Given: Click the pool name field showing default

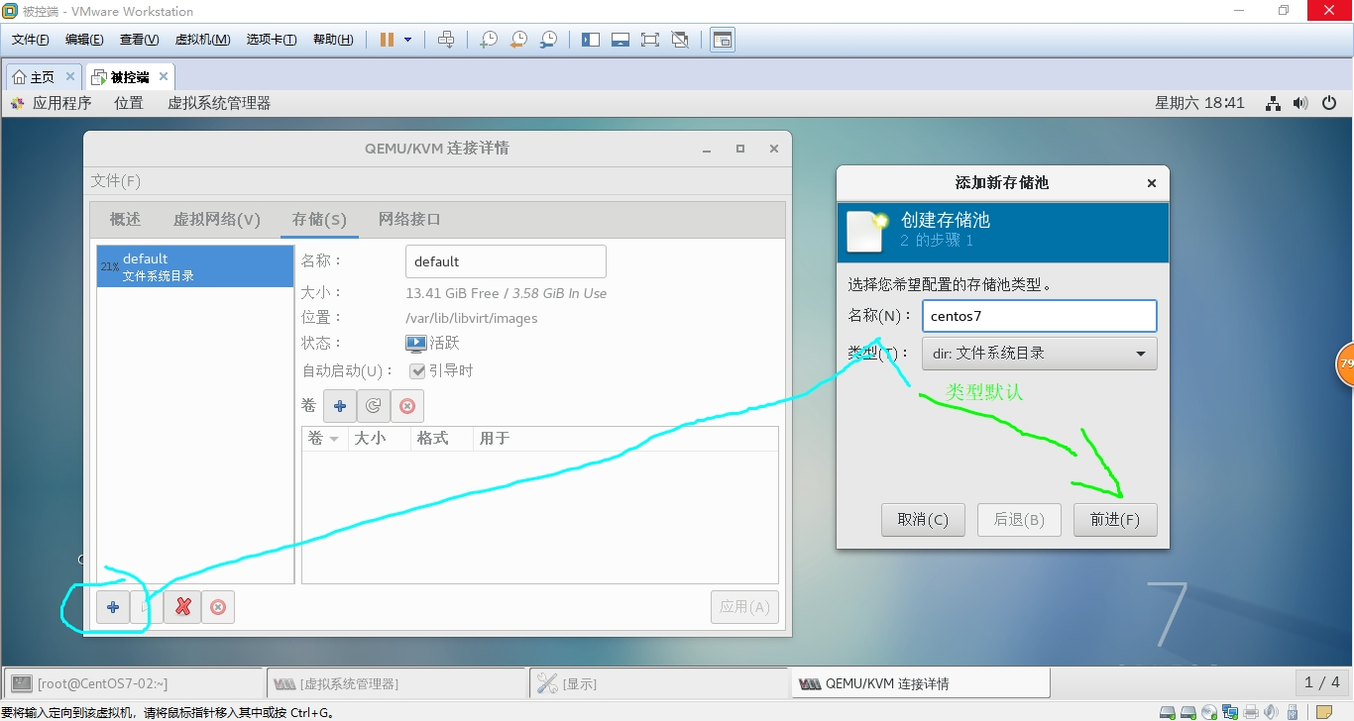Looking at the screenshot, I should coord(506,261).
